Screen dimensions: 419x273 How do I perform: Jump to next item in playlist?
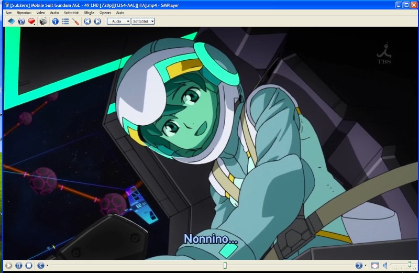(97, 21)
